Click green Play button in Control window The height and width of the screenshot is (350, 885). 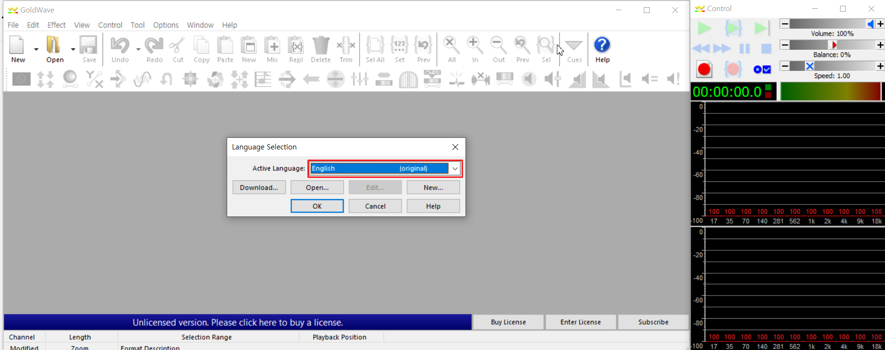704,28
